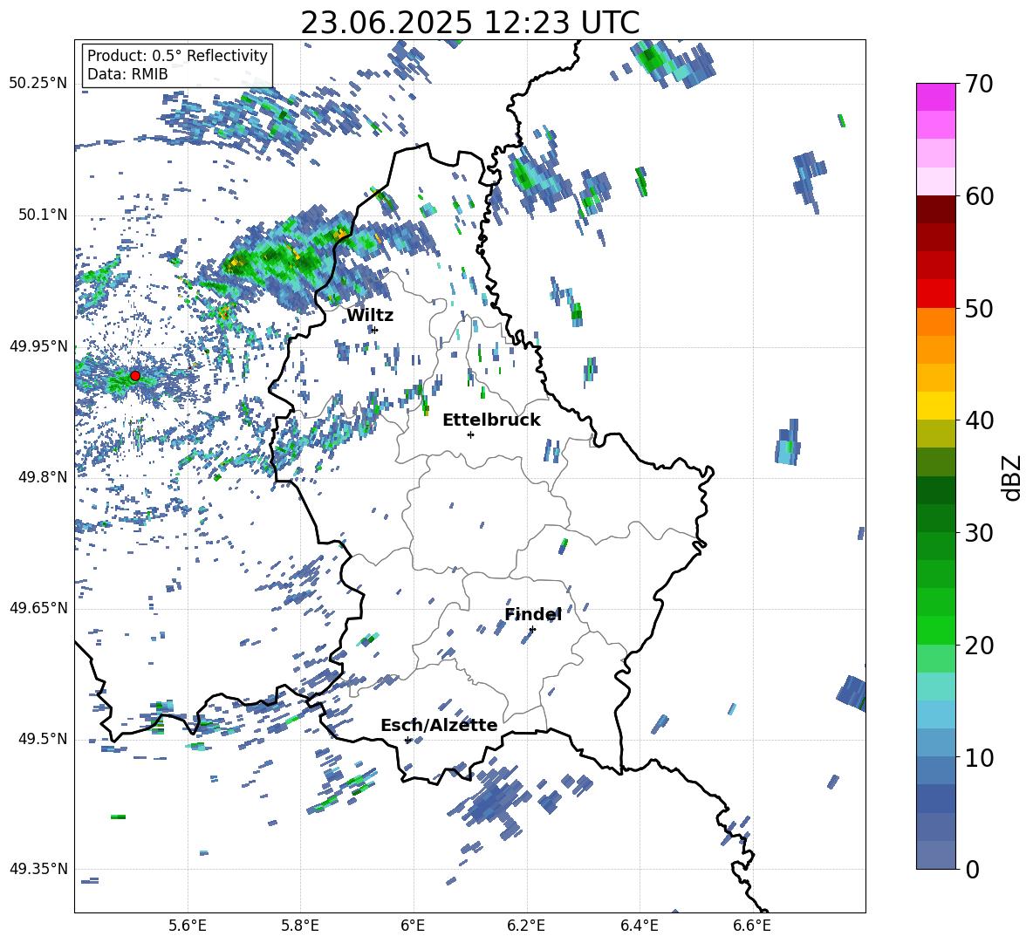Image resolution: width=1033 pixels, height=943 pixels.
Task: Click the cross marker under Wiltz
Action: pos(375,330)
